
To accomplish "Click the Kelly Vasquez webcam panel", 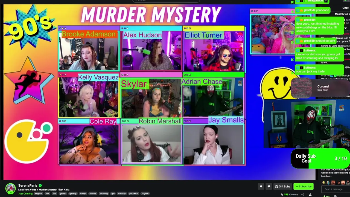I will tap(89, 95).
